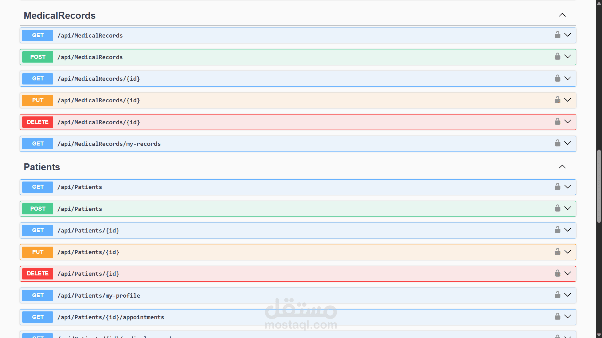Image resolution: width=602 pixels, height=338 pixels.
Task: Expand PUT /api/Patients/{id} chevron arrow
Action: click(568, 252)
